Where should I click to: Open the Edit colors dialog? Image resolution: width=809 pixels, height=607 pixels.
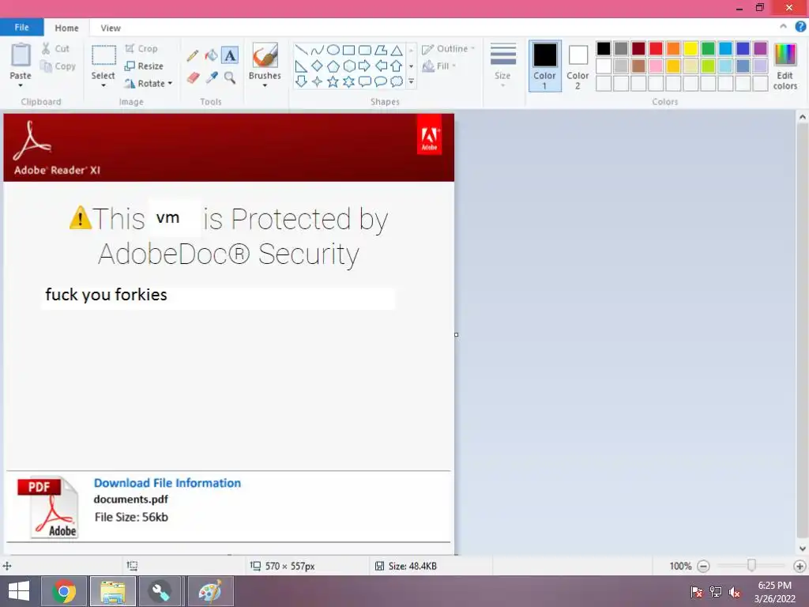(785, 67)
